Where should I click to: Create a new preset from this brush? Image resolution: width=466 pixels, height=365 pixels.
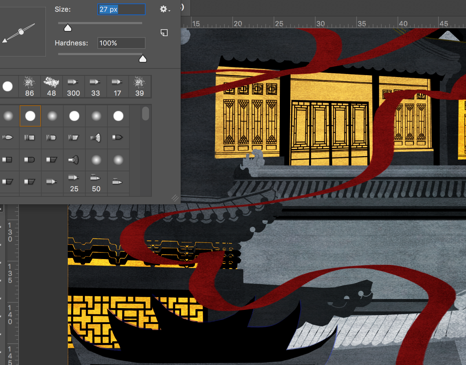pyautogui.click(x=164, y=33)
